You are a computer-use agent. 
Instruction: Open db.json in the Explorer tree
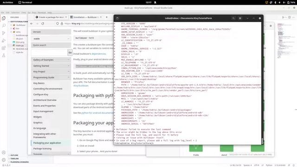coord(19,39)
